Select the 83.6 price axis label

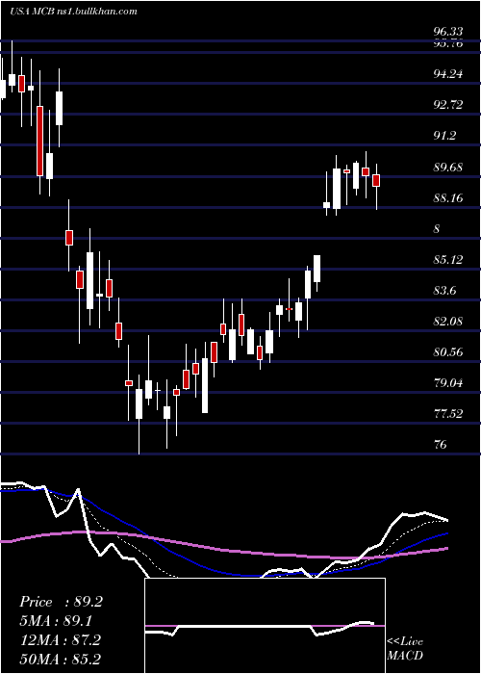click(444, 291)
